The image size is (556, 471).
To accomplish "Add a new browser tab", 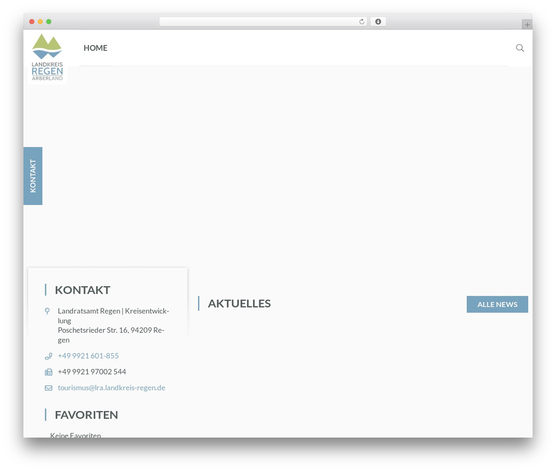I will [x=527, y=25].
